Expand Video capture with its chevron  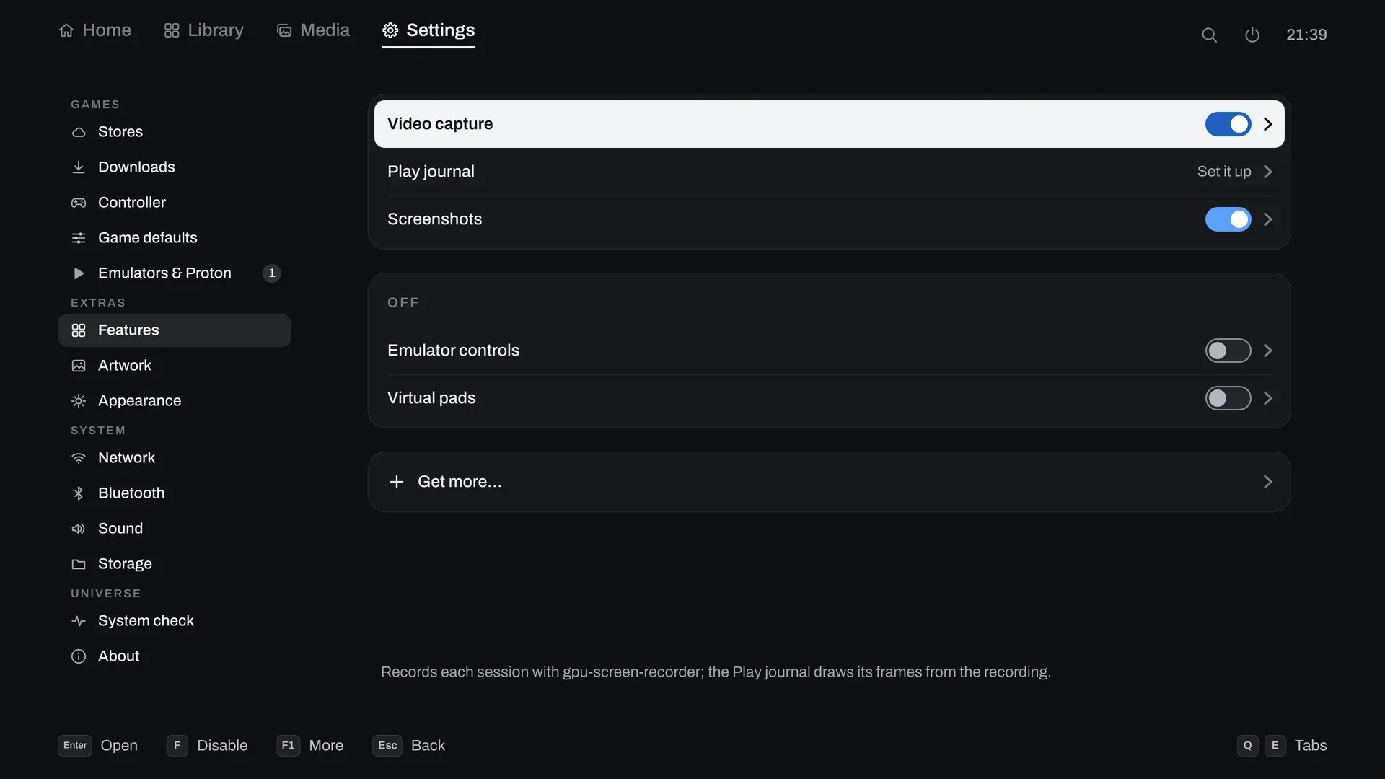tap(1268, 124)
